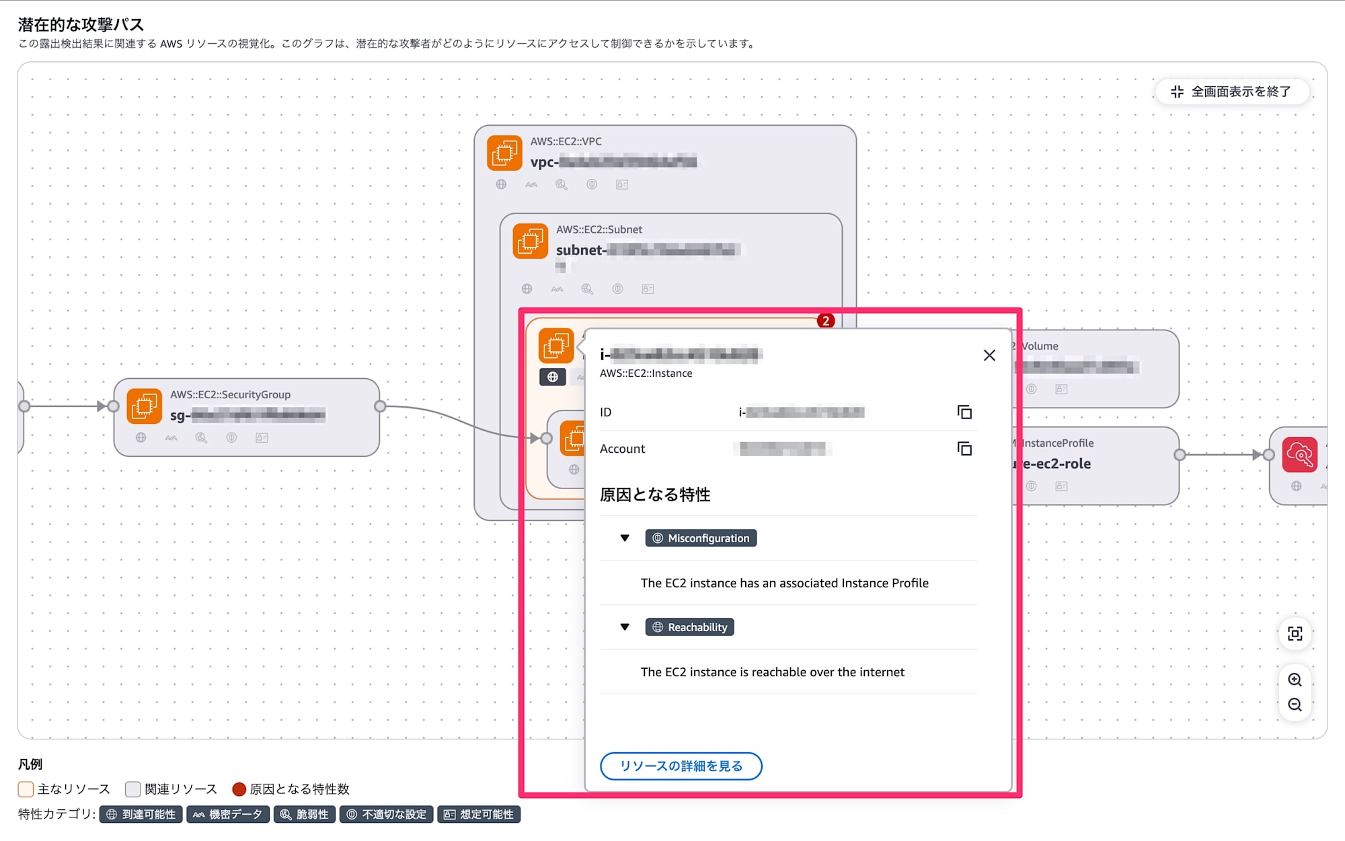Select the EC2 instance node icon
1345x841 pixels.
click(556, 345)
